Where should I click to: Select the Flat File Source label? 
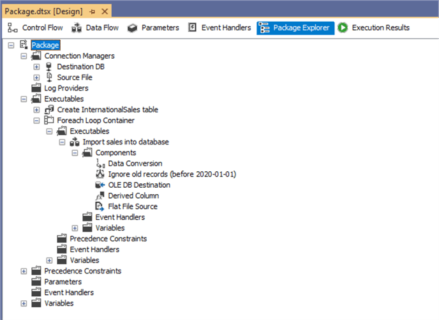tap(133, 206)
